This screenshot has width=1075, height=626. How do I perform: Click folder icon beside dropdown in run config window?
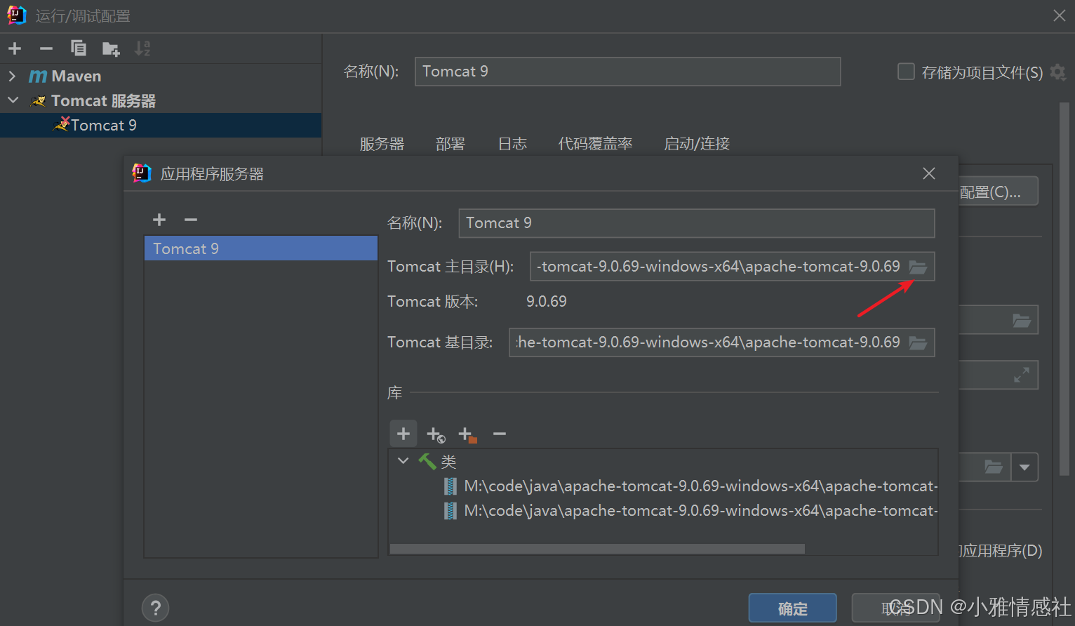coord(994,467)
